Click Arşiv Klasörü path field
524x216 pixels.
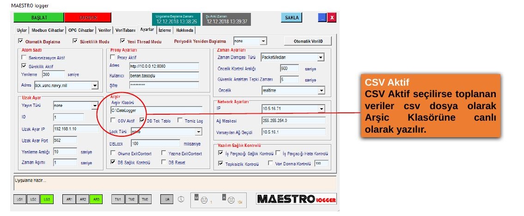(x=156, y=110)
